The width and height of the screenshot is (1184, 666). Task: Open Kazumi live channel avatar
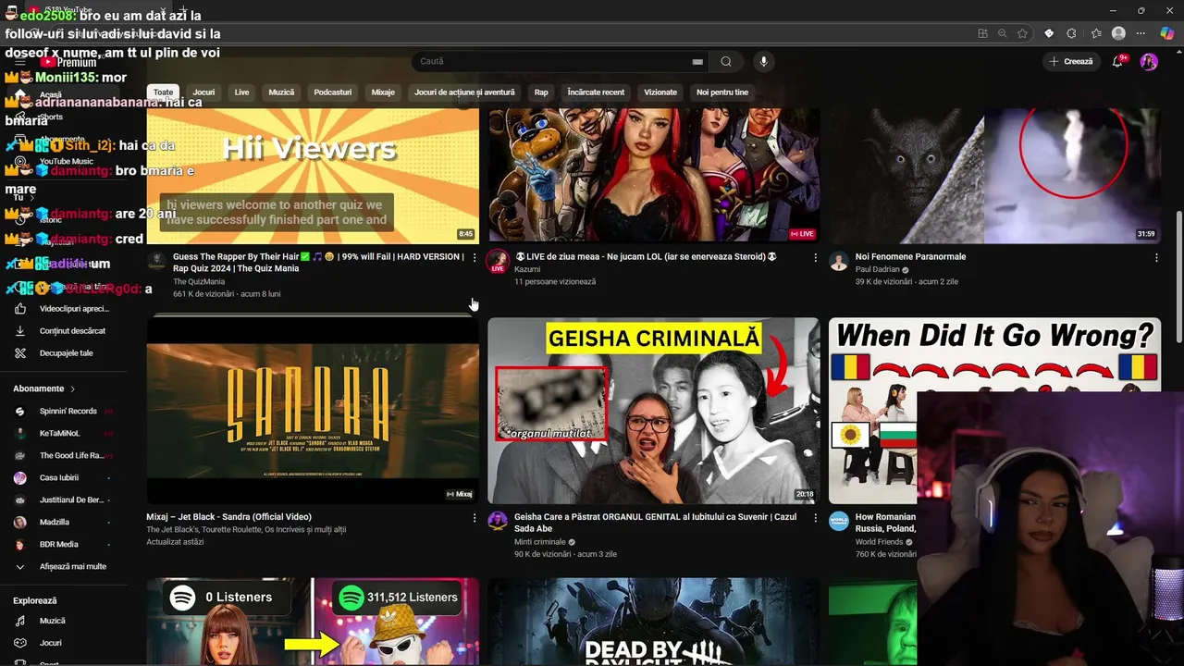tap(498, 260)
